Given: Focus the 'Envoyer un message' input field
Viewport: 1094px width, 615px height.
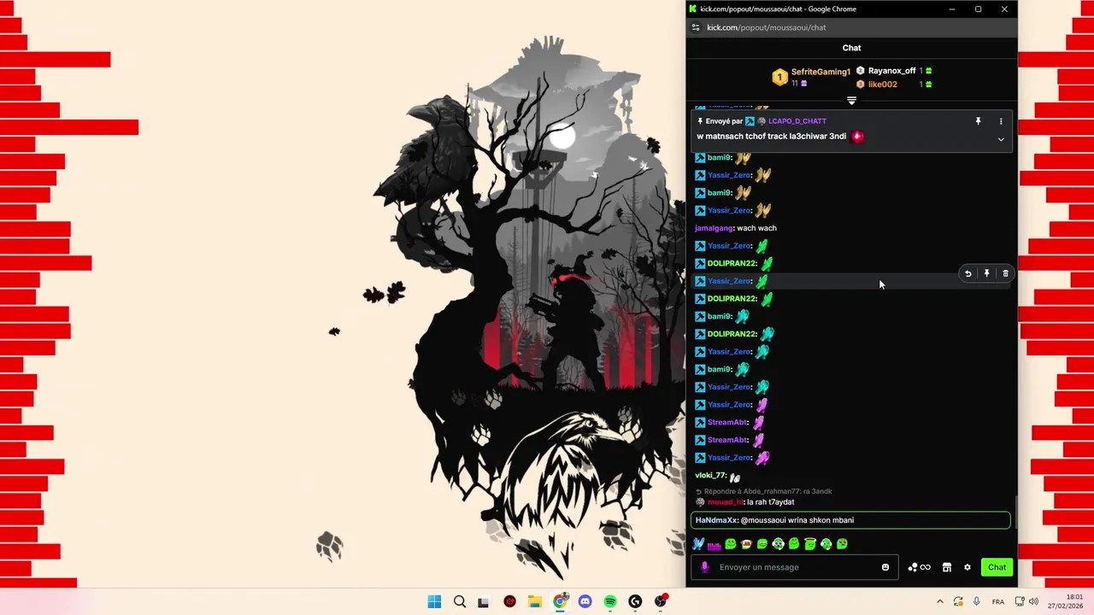Looking at the screenshot, I should pyautogui.click(x=795, y=567).
